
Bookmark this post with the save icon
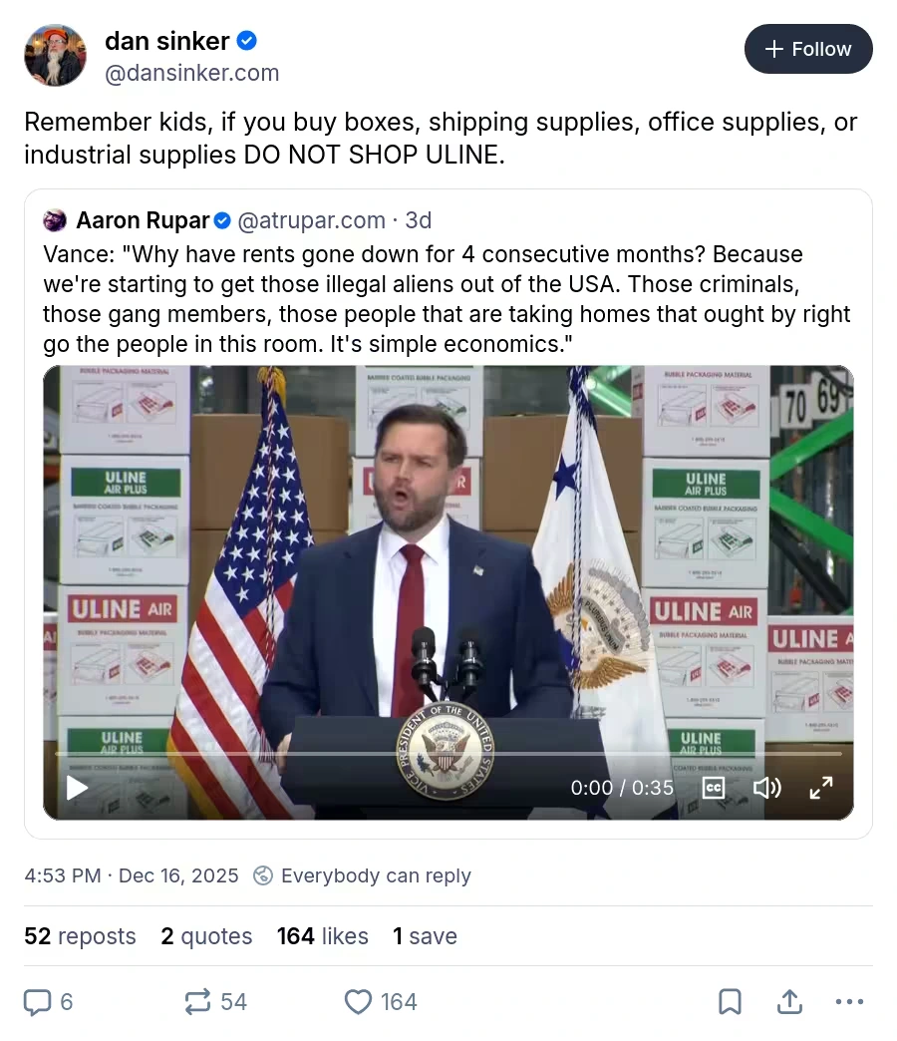(x=730, y=1001)
